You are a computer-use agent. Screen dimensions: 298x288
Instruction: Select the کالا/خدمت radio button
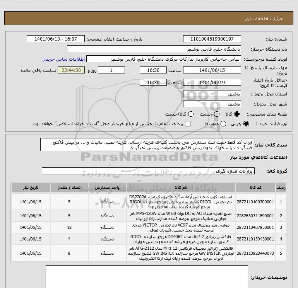[191, 114]
